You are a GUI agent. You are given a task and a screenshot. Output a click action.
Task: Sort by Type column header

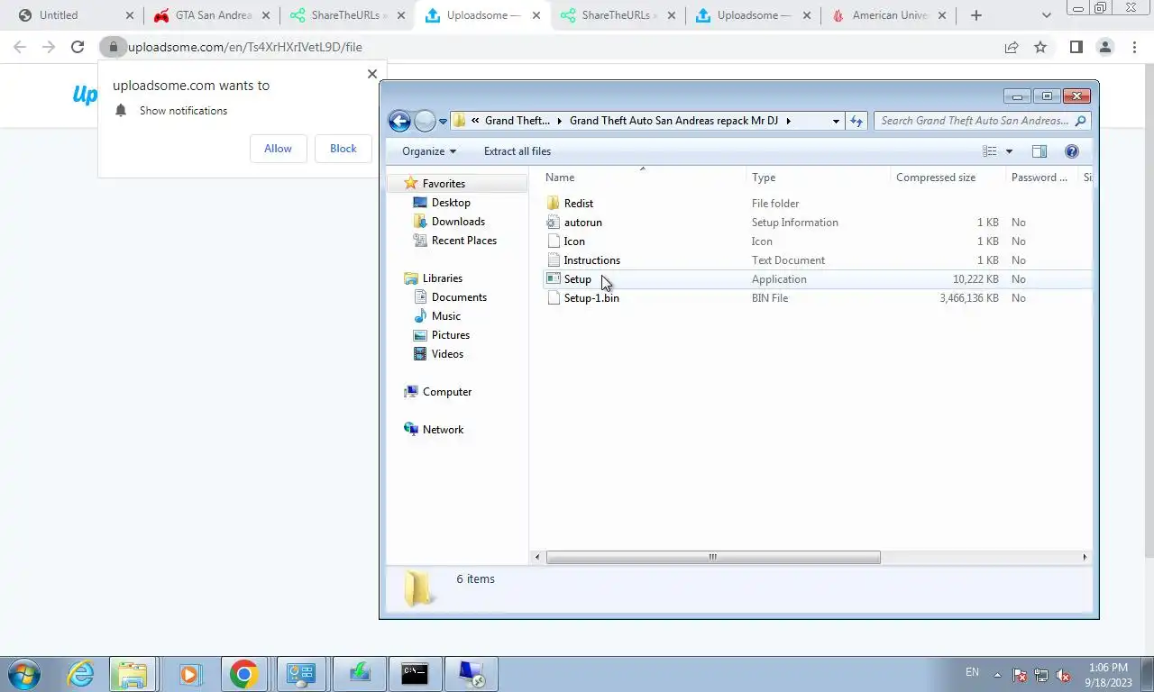tap(819, 178)
